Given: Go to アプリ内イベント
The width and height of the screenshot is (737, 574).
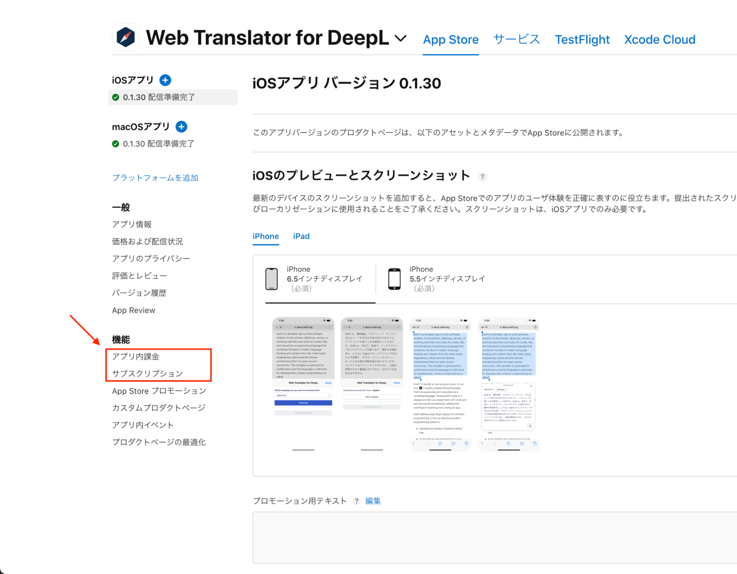Looking at the screenshot, I should [143, 425].
